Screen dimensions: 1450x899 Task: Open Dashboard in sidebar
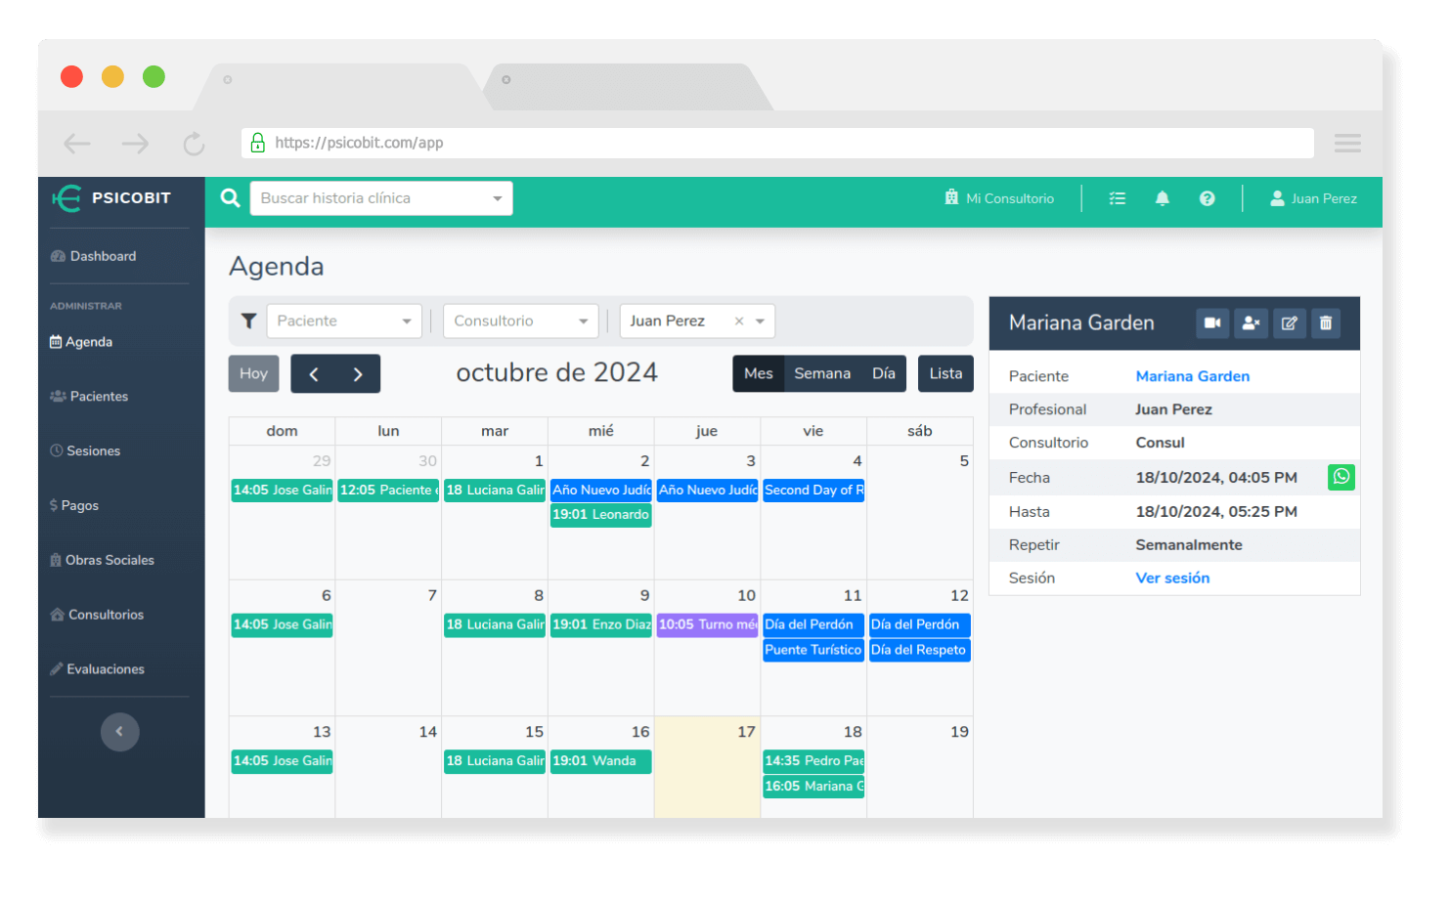click(94, 256)
